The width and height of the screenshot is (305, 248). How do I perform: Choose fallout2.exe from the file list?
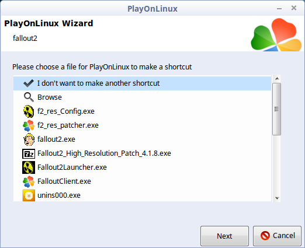click(x=142, y=139)
